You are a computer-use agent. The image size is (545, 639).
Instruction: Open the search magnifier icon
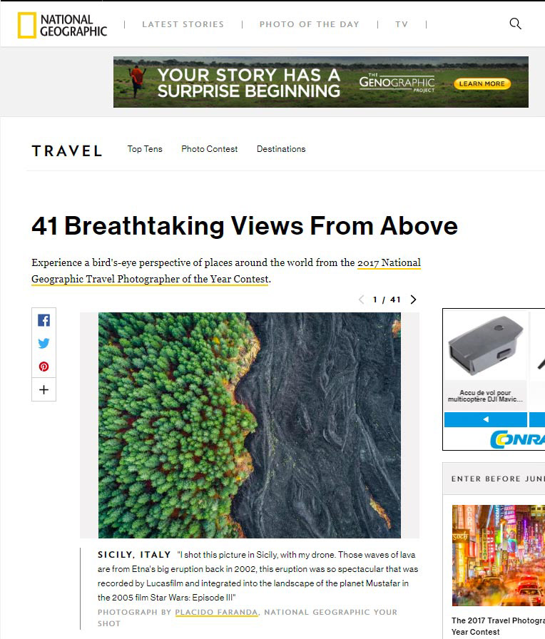[x=515, y=24]
